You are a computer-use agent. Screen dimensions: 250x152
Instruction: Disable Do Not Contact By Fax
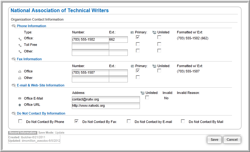76,121
